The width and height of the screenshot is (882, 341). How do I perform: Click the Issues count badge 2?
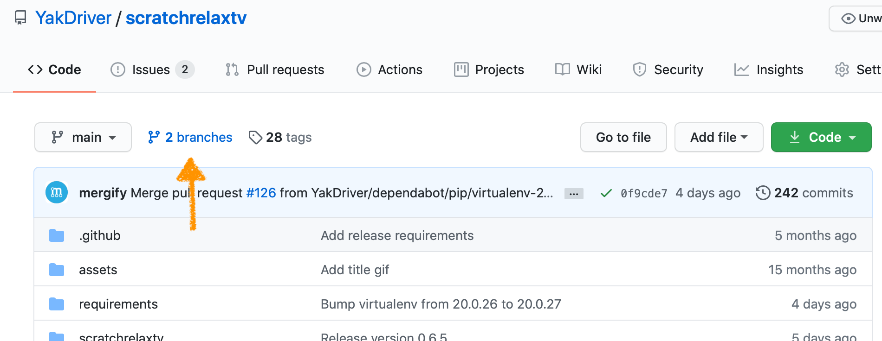[x=185, y=69]
